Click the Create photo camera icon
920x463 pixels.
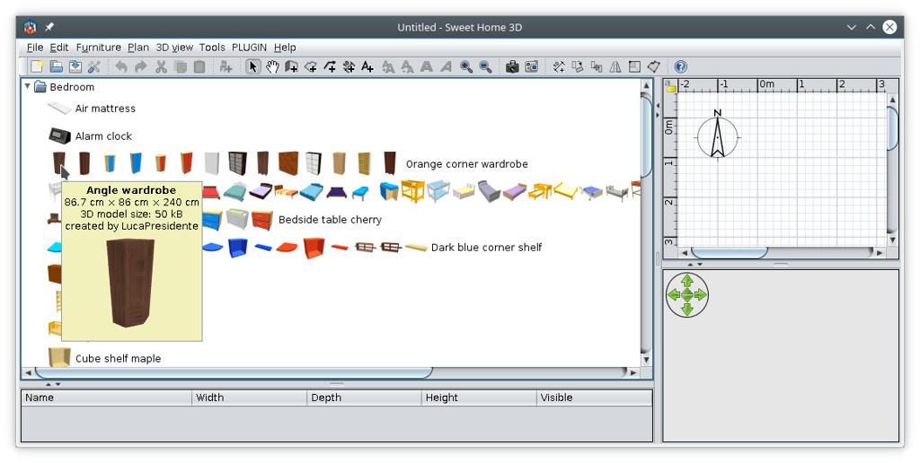pyautogui.click(x=512, y=66)
